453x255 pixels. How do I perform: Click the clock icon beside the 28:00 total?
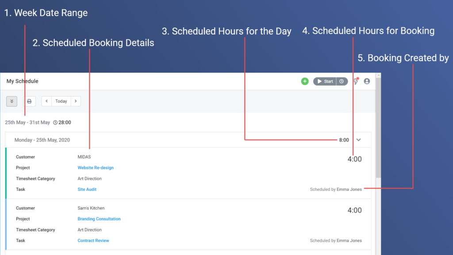55,122
